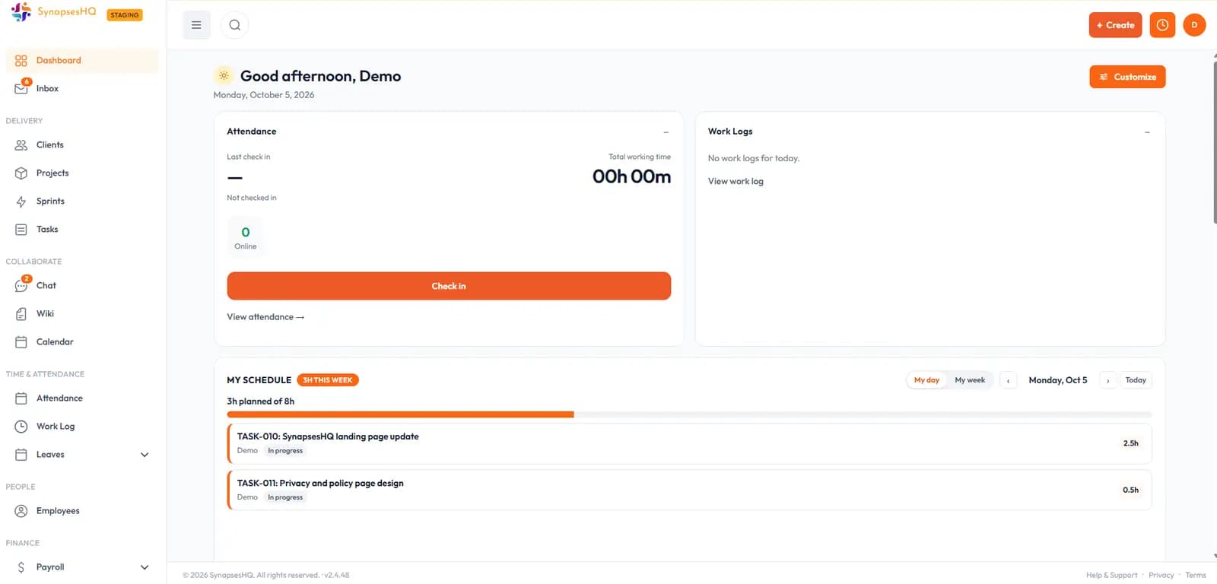Screen dimensions: 1217x584
Task: Open View attendance link
Action: pos(265,317)
